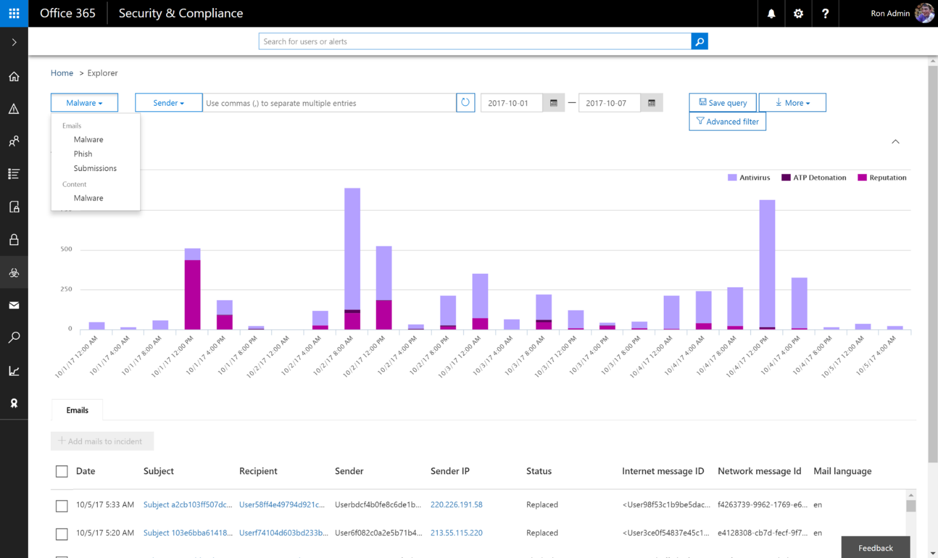The image size is (938, 558).
Task: Select the Alerts warning triangle icon
Action: pos(13,108)
